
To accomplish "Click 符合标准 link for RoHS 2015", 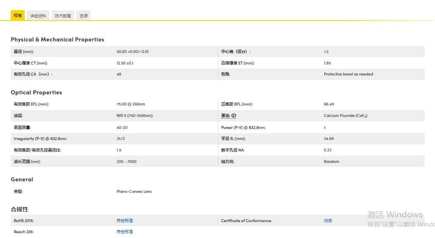I will tap(124, 220).
